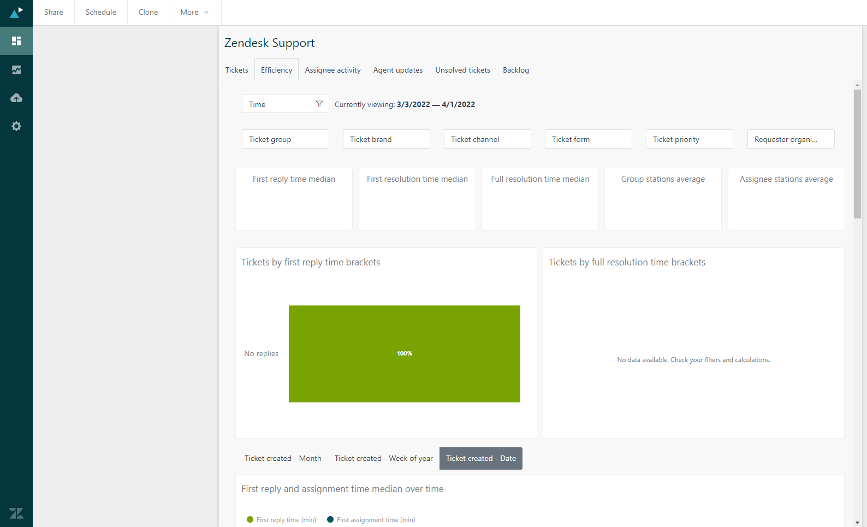Open the Dashboards sidebar icon

(x=16, y=41)
